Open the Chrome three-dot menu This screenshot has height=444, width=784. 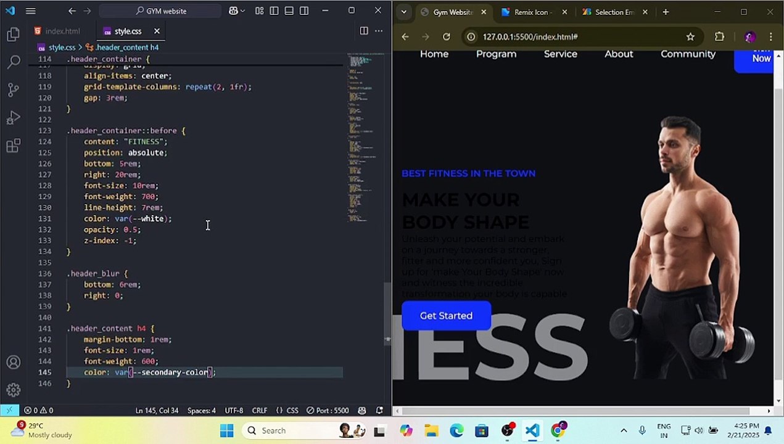(770, 36)
